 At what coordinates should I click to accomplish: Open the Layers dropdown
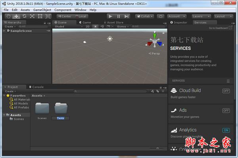tap(201, 16)
